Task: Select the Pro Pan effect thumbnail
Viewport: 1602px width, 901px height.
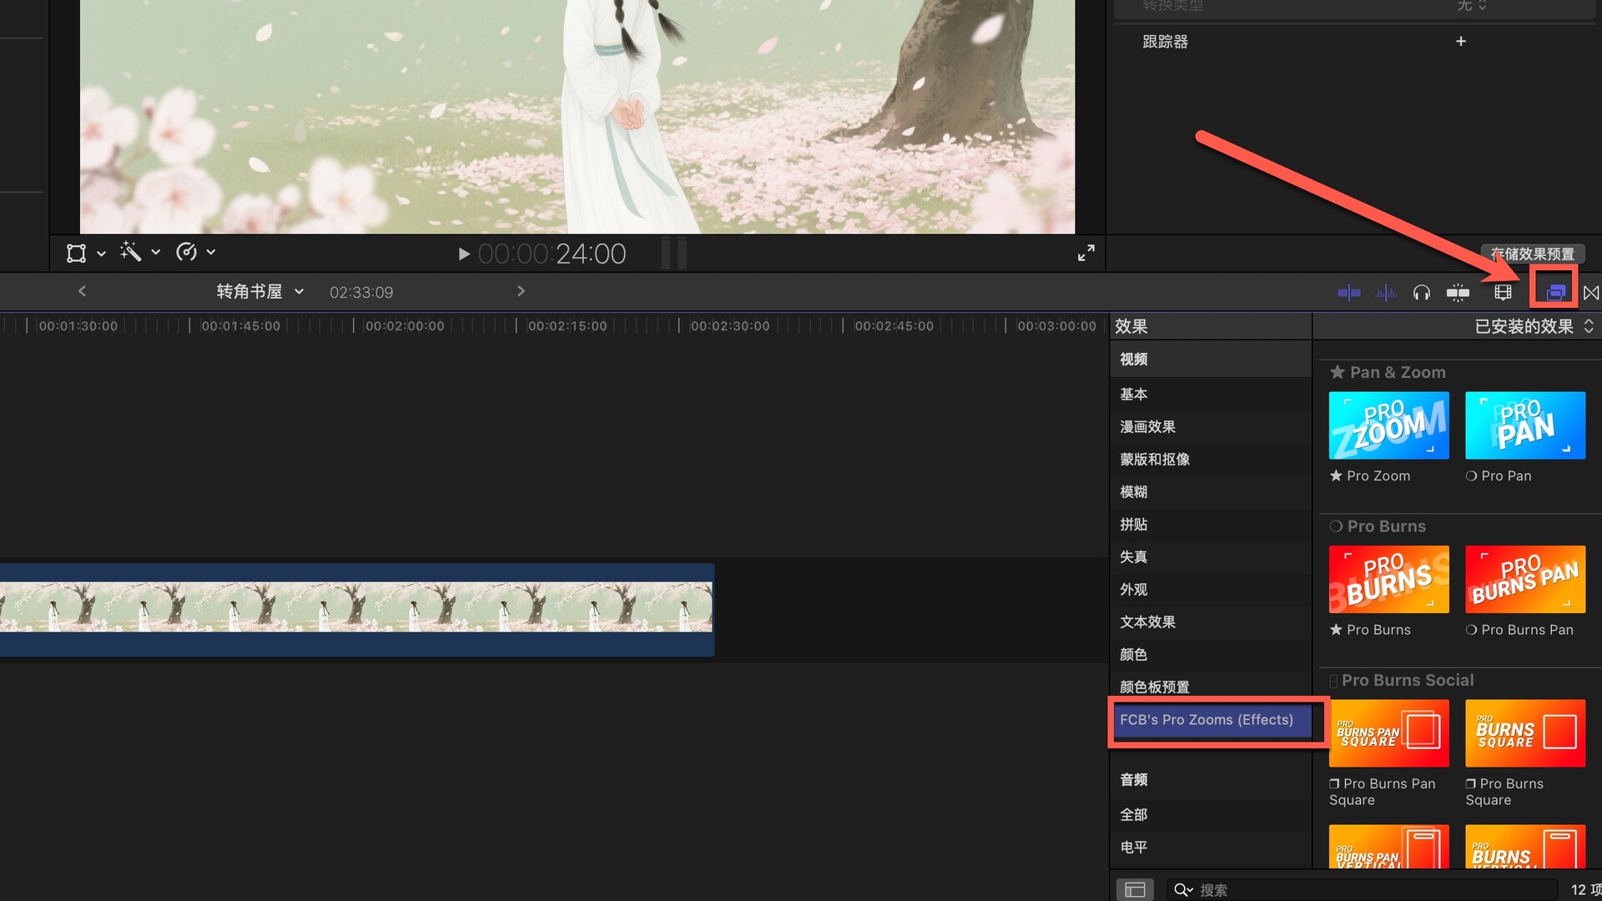Action: 1525,425
